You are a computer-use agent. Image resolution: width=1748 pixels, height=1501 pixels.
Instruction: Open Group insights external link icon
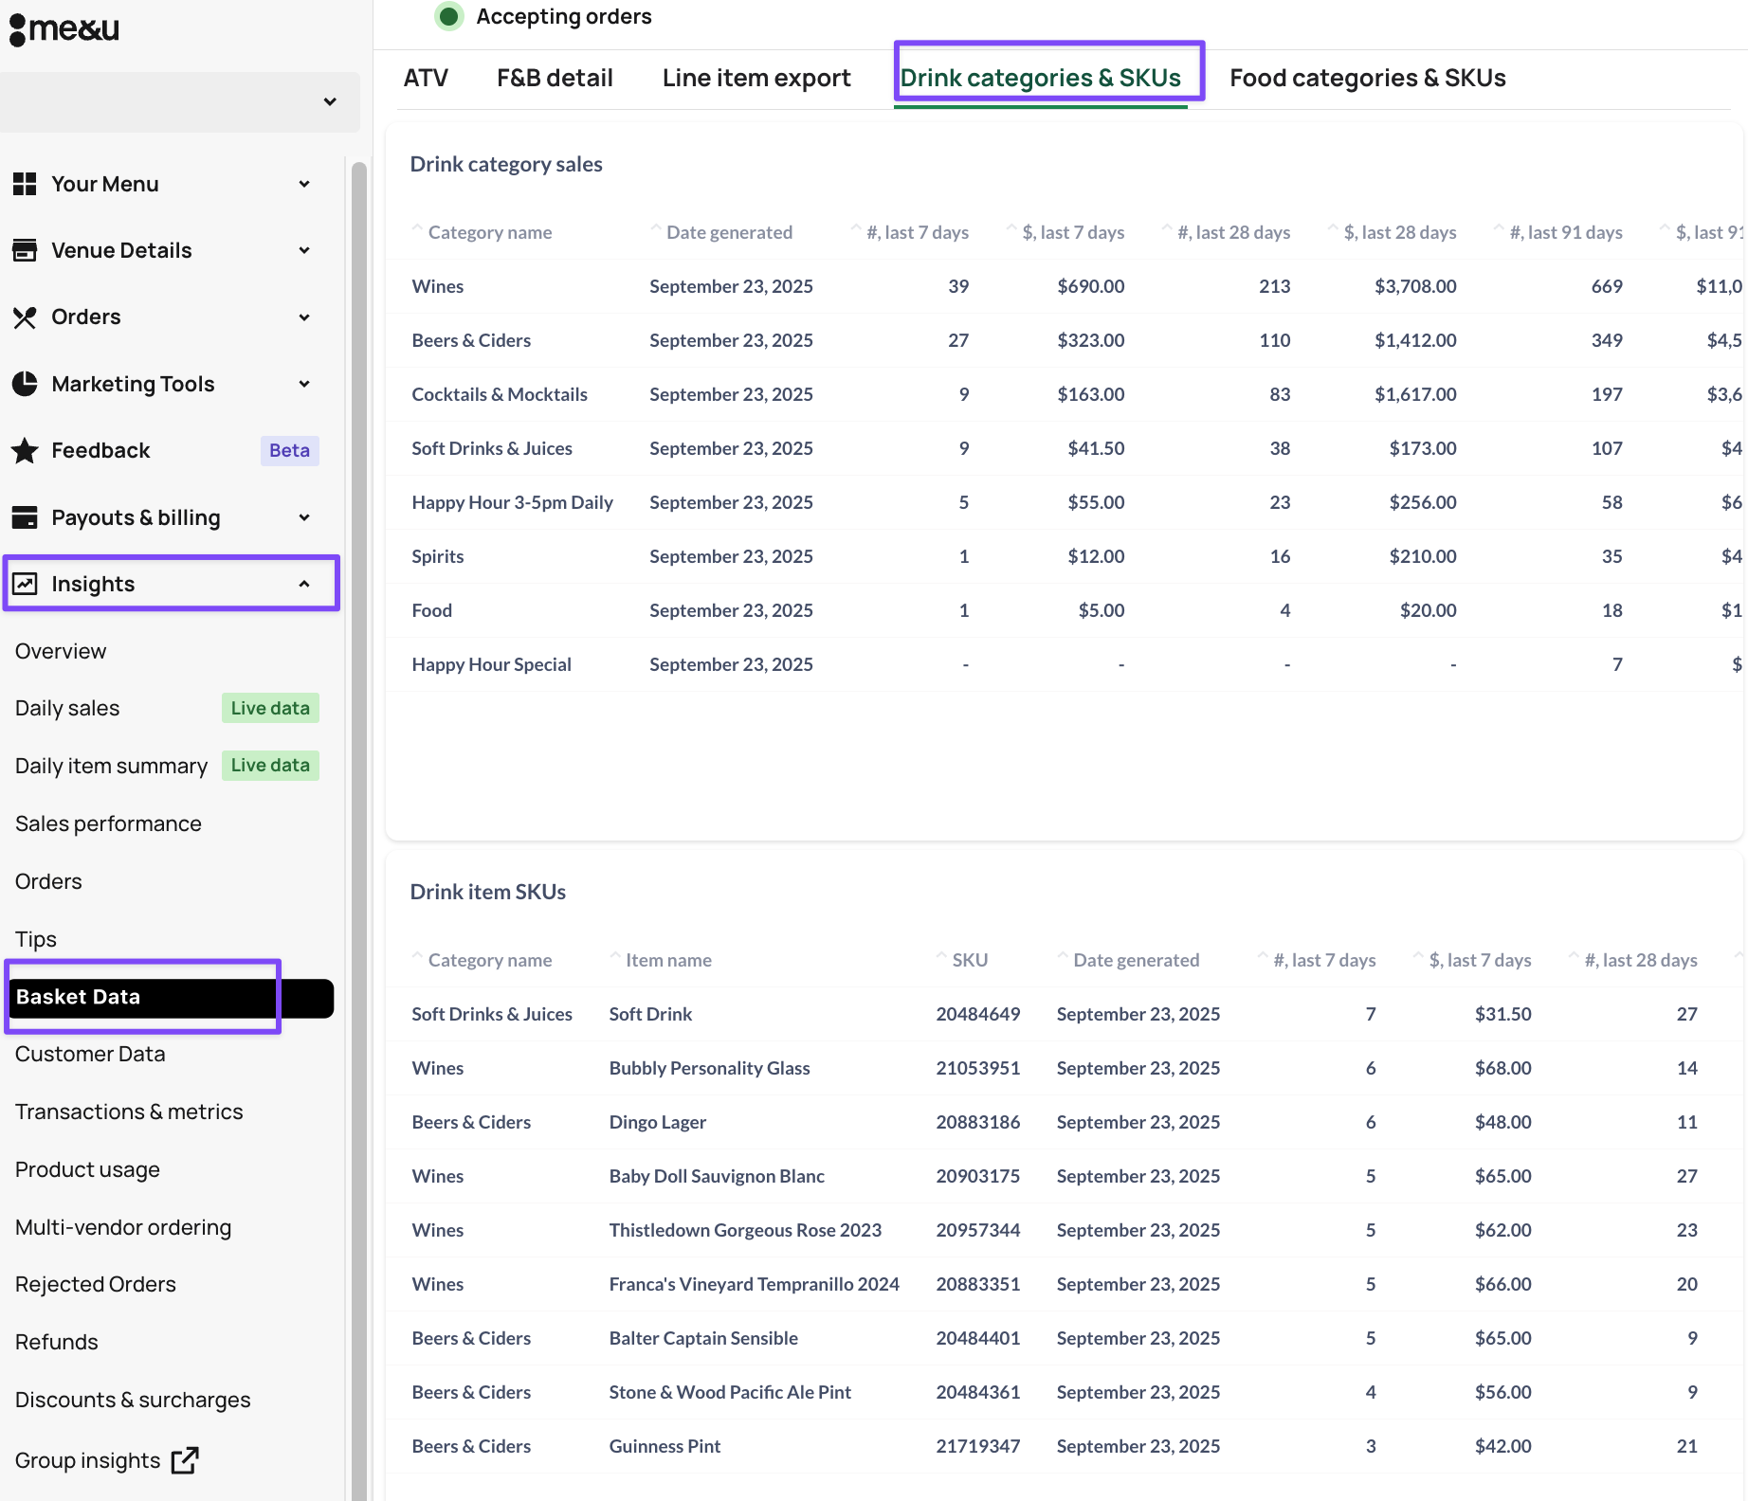tap(185, 1460)
